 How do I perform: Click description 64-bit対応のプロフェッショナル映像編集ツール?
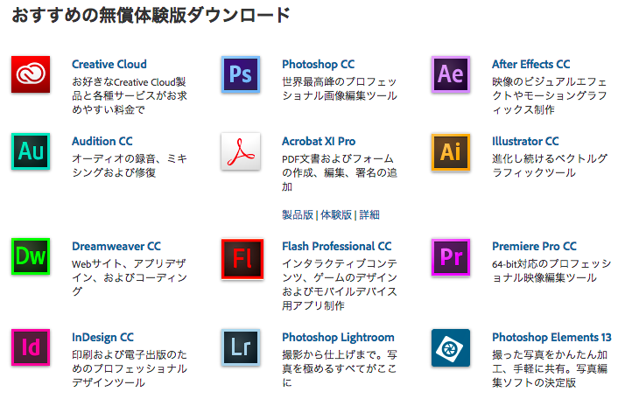tap(551, 270)
